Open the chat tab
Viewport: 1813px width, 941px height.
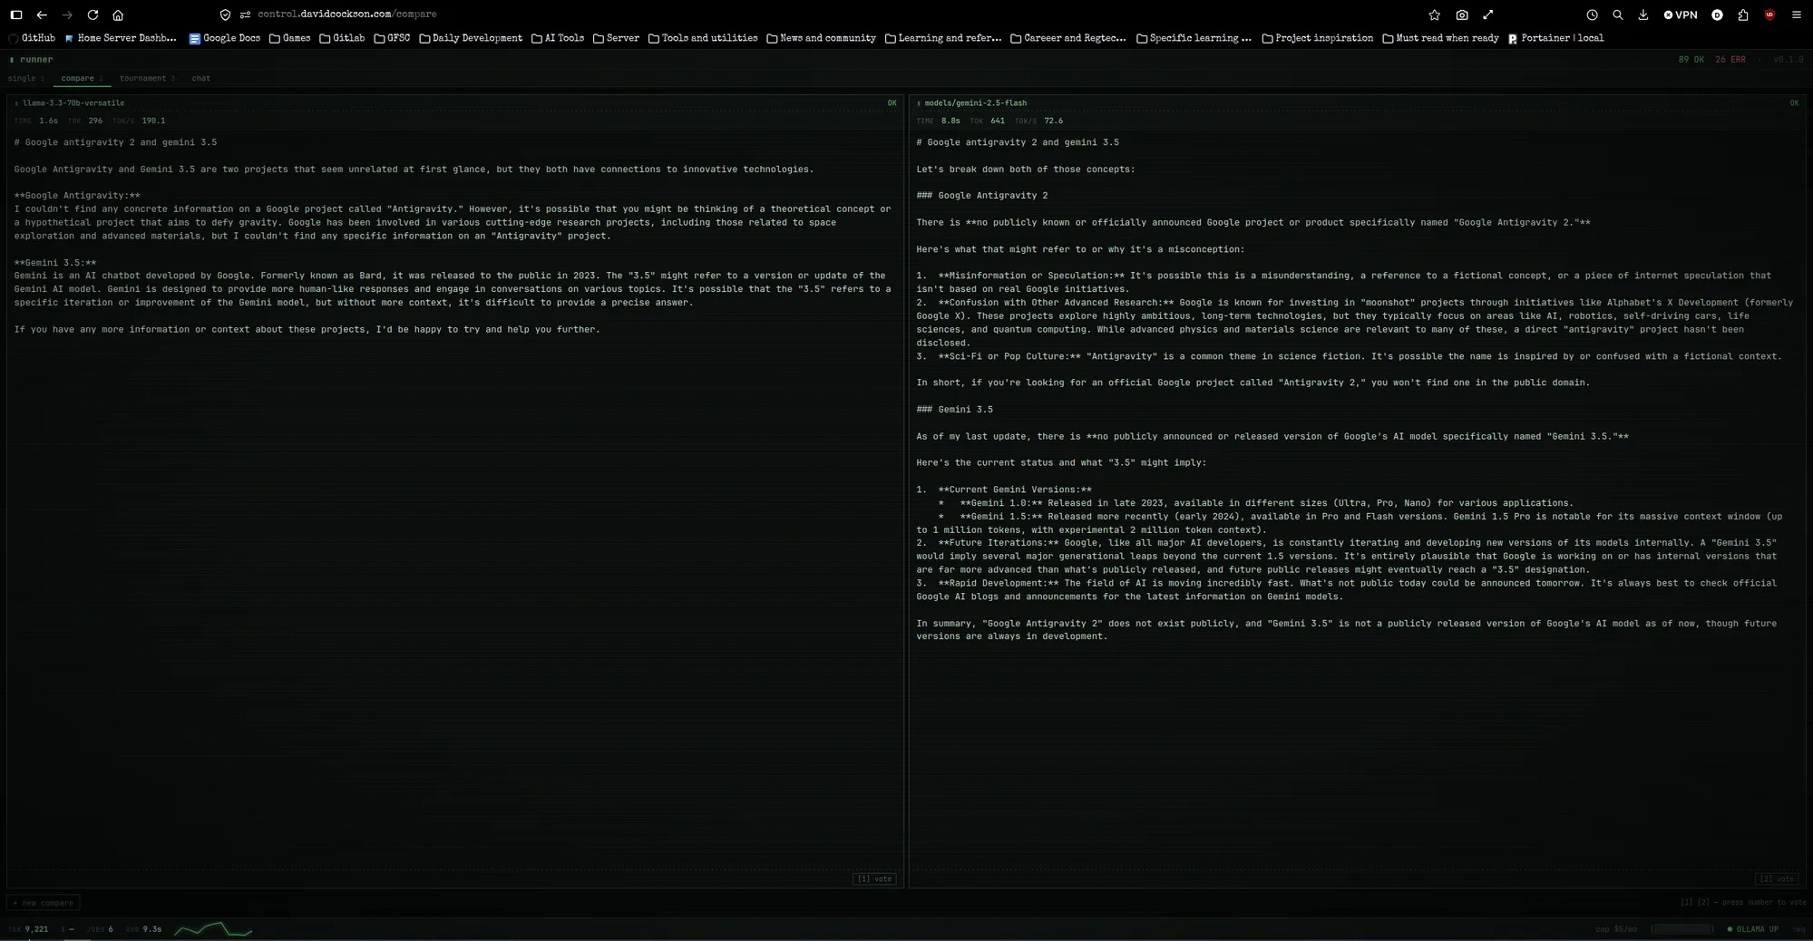click(x=201, y=78)
